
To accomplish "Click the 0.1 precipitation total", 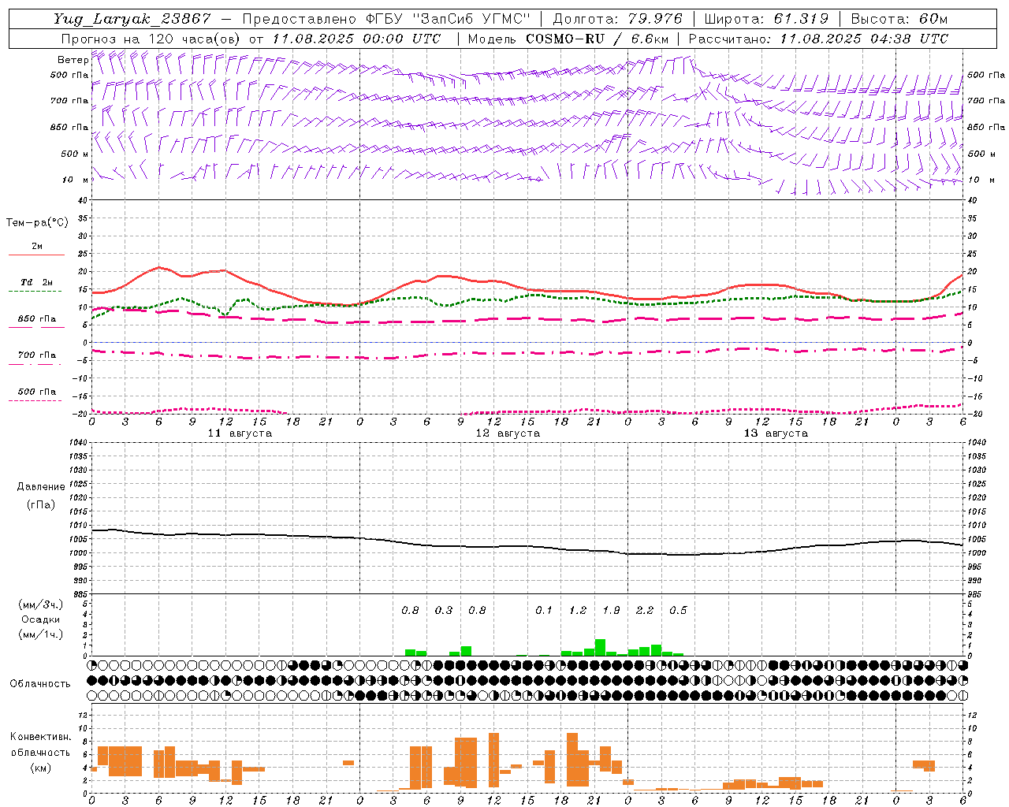I will (544, 610).
